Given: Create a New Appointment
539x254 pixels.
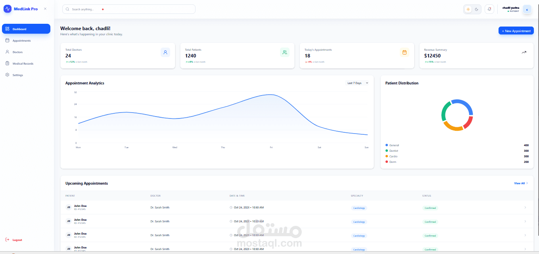Looking at the screenshot, I should coord(516,31).
